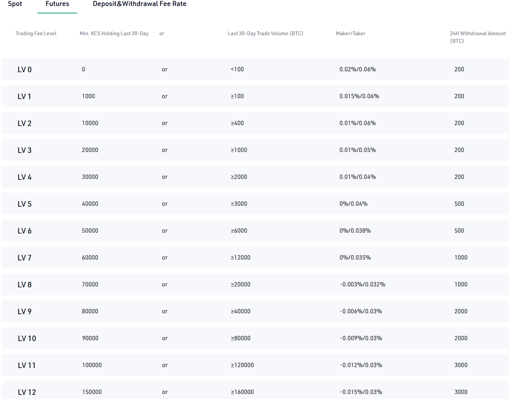Click the 24H Withdrawal Amount (BTC) header
This screenshot has width=509, height=399.
pos(478,37)
